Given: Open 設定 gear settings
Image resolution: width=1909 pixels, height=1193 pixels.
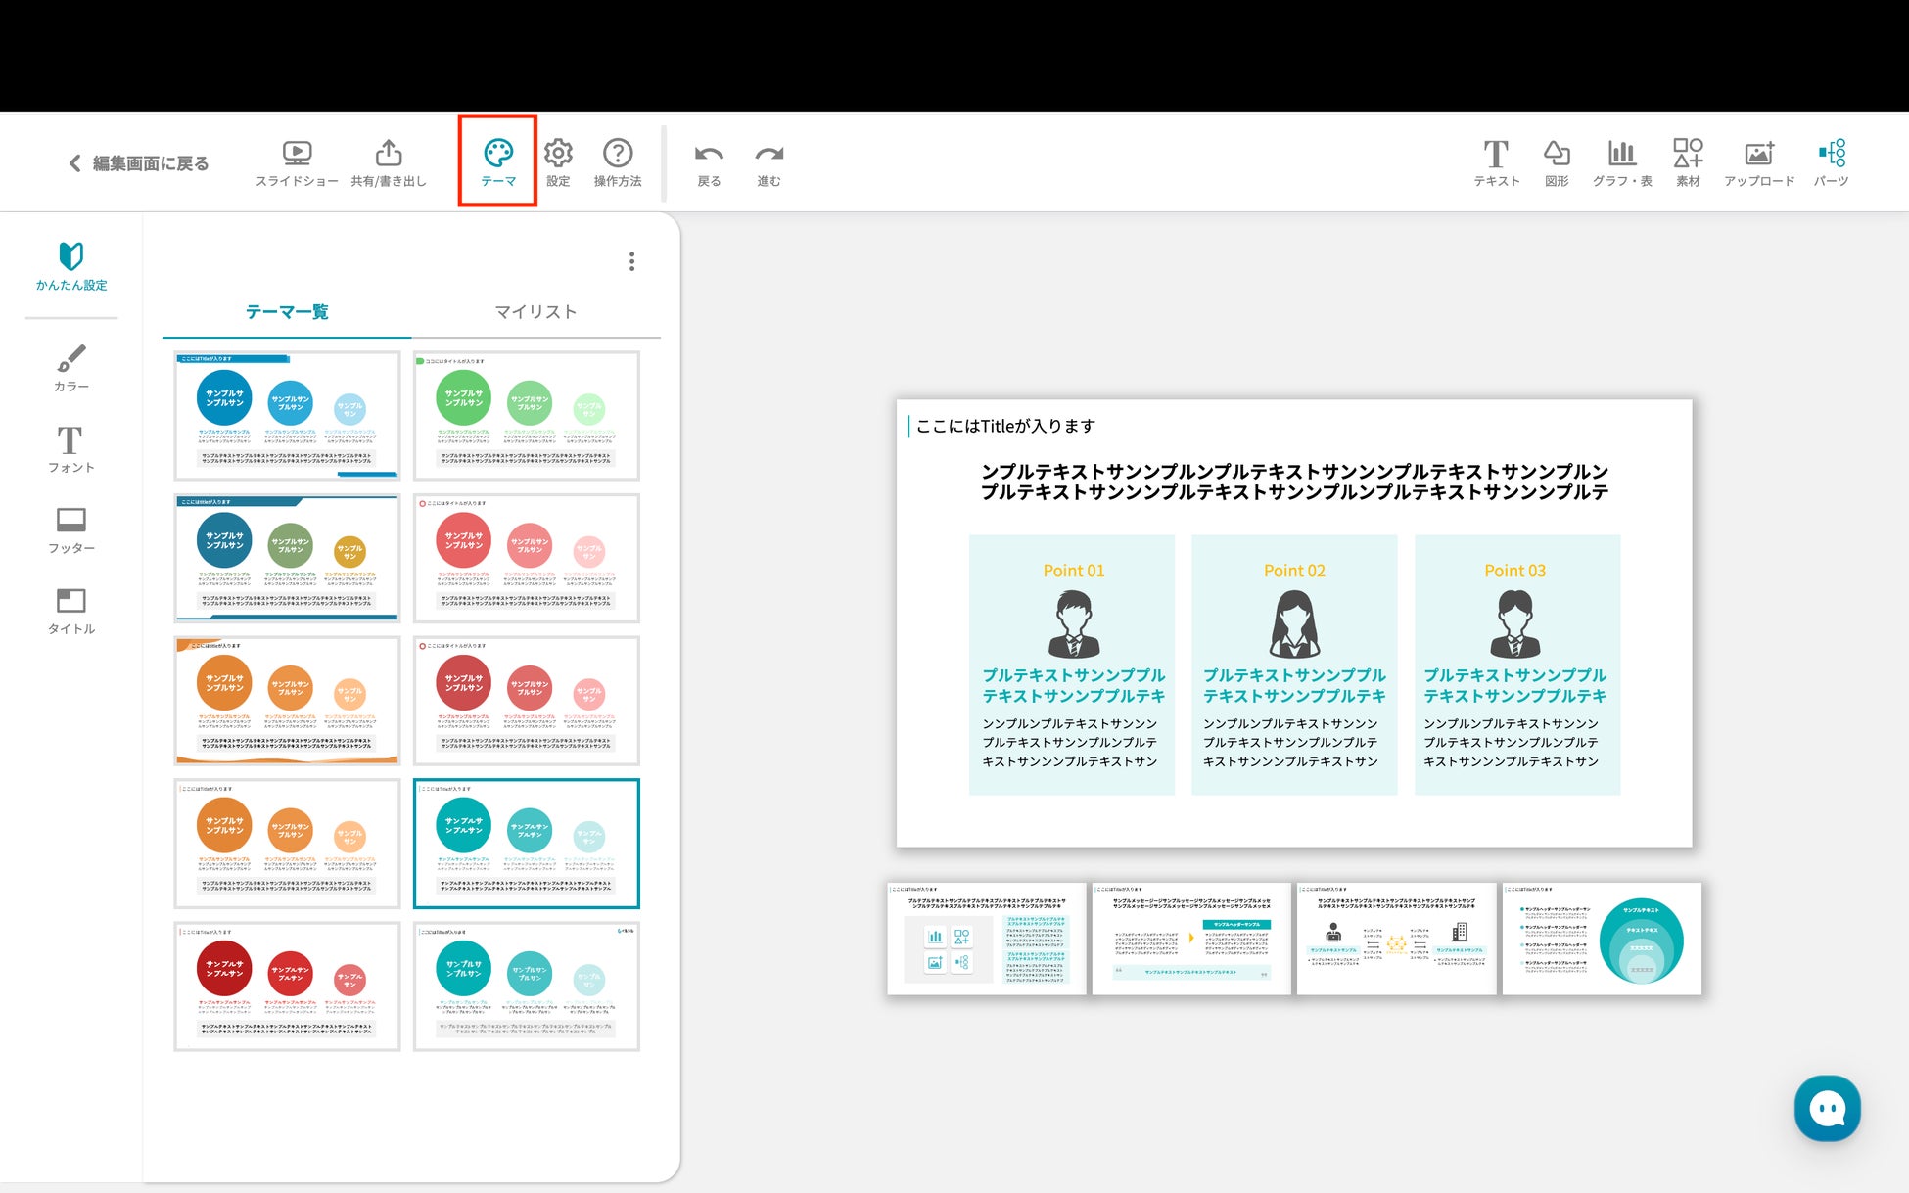Looking at the screenshot, I should click(558, 155).
